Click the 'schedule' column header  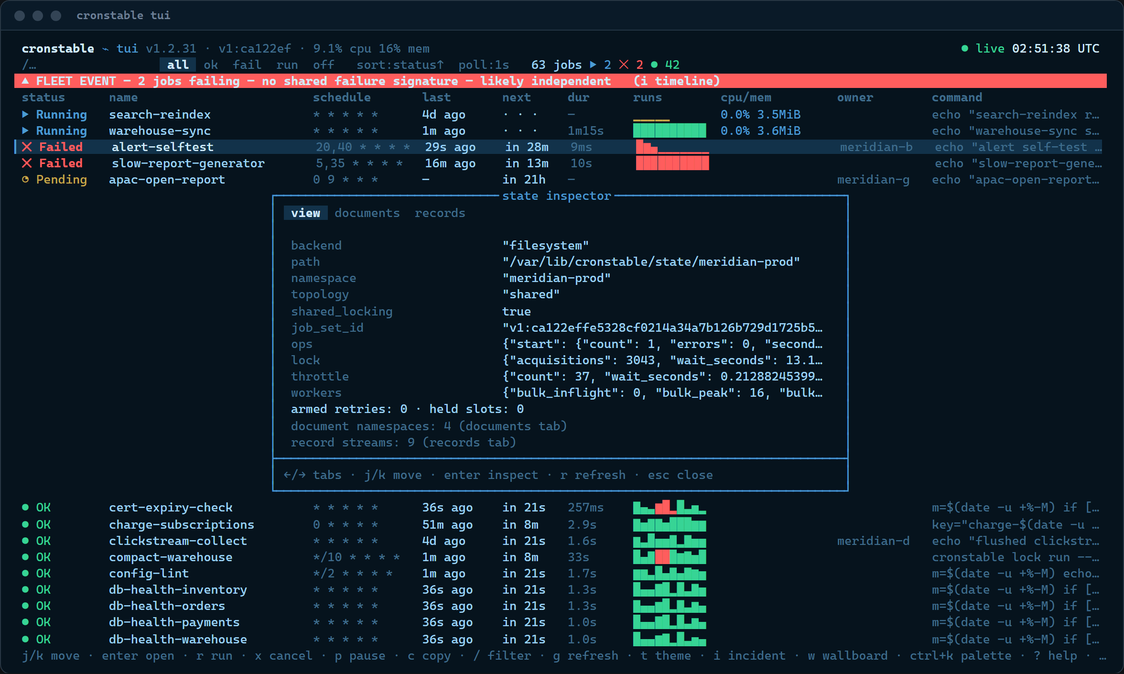[x=342, y=97]
